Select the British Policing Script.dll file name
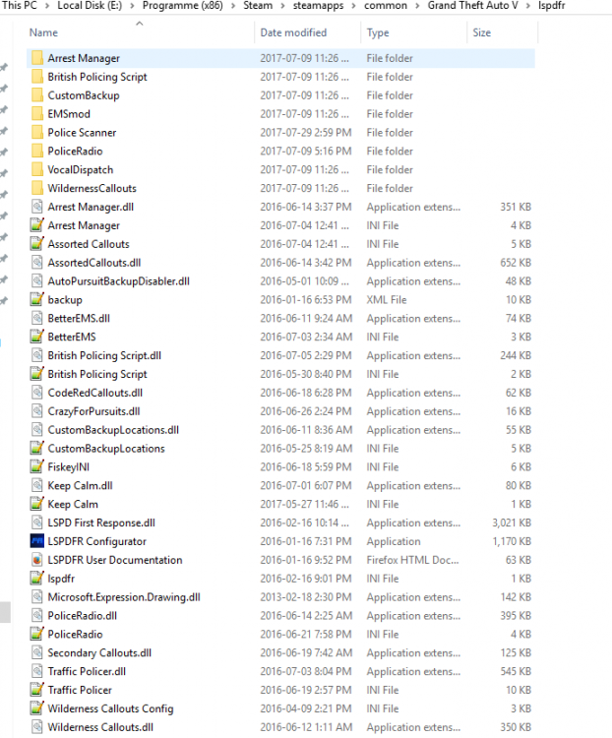Screen dimensions: 612x738 pos(104,356)
